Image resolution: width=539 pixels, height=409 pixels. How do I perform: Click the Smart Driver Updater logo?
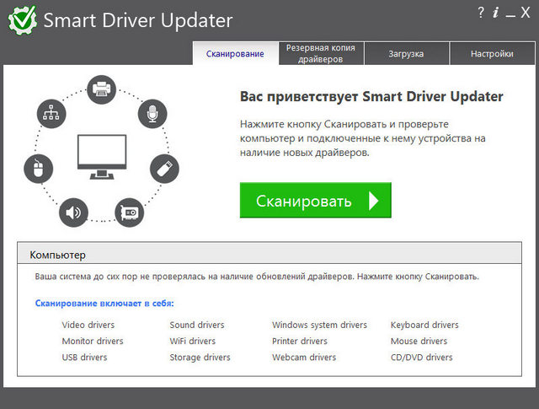pyautogui.click(x=23, y=20)
